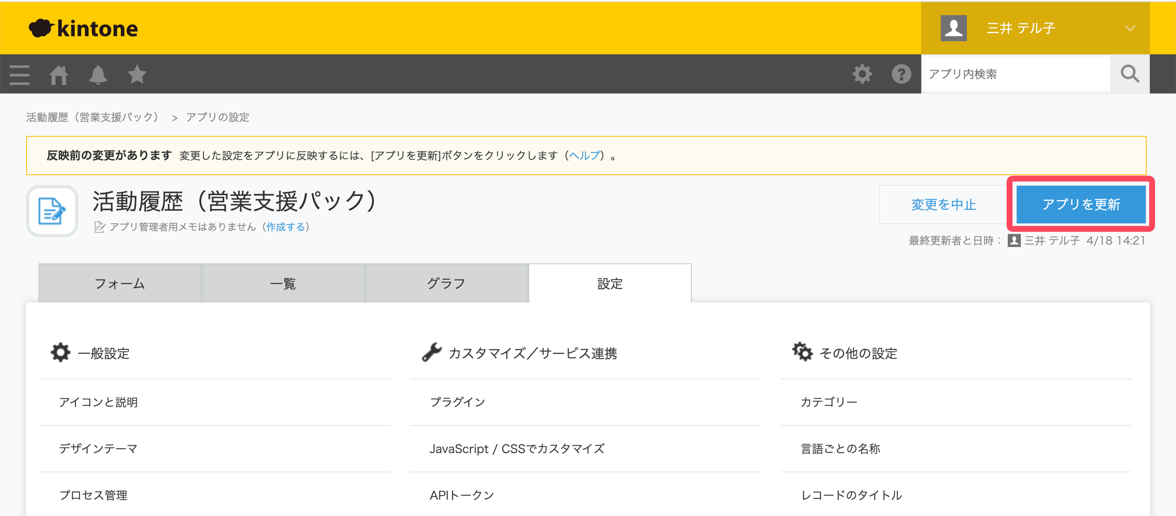Click the search magnifier button
The width and height of the screenshot is (1176, 516).
(x=1130, y=74)
